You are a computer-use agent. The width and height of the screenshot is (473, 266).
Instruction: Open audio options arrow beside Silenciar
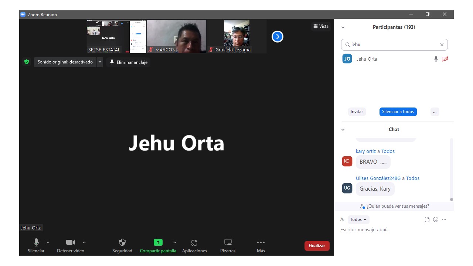pos(48,242)
